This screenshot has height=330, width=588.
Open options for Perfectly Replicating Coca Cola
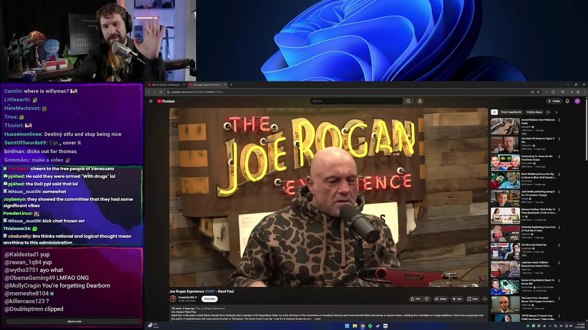[x=559, y=227]
